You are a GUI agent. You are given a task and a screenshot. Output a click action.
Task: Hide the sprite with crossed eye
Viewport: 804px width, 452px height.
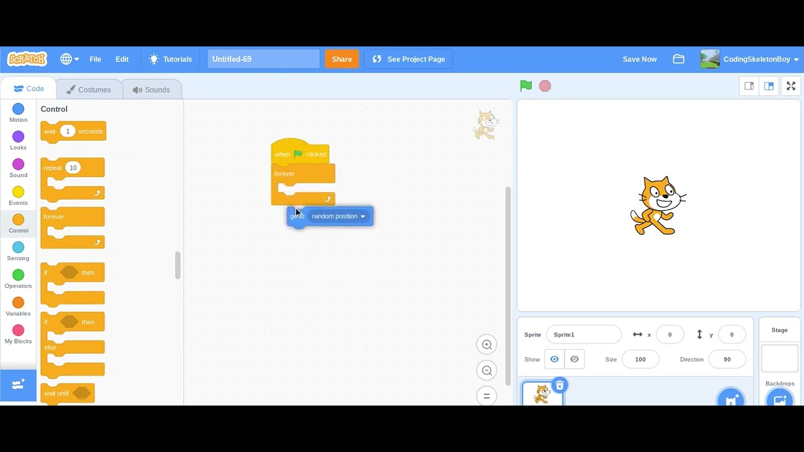574,359
